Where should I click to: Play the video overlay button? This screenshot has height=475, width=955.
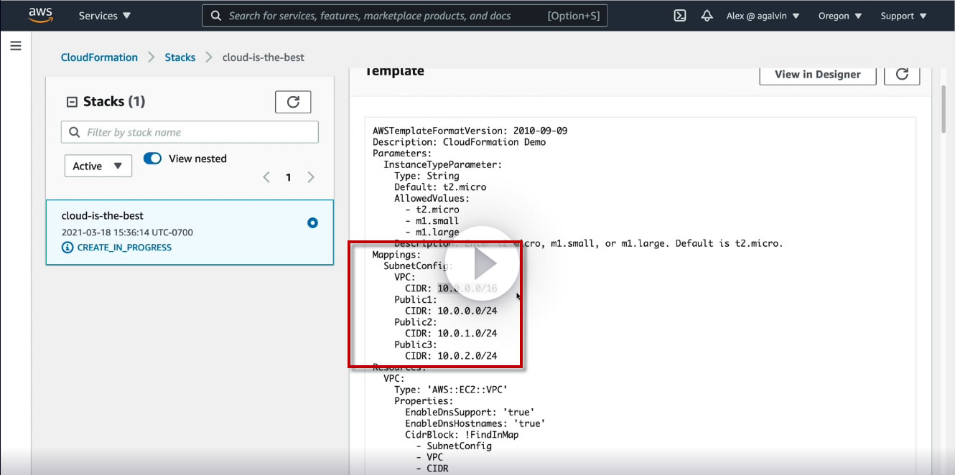[x=483, y=265]
